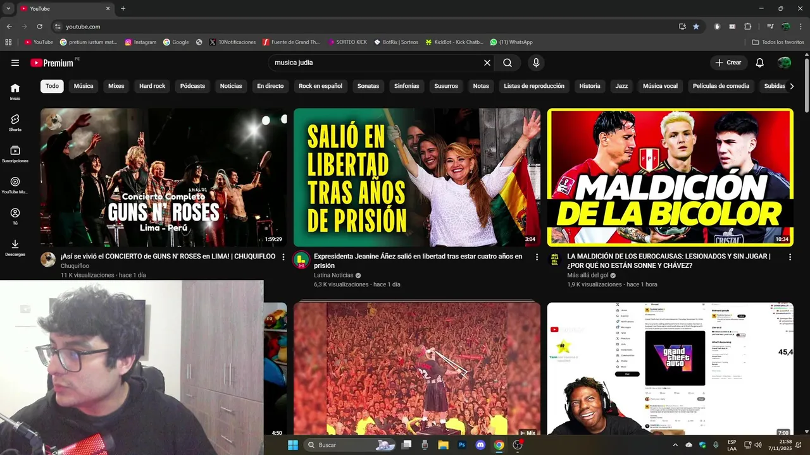
Task: Open the Maldición de los Eurocausas title
Action: coord(669,261)
